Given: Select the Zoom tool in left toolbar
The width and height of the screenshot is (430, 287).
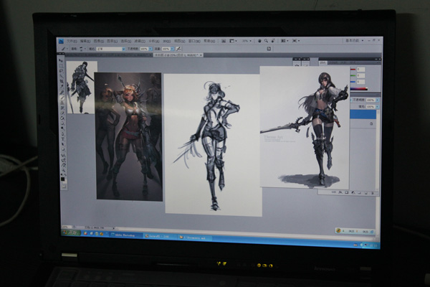Looking at the screenshot, I should tap(64, 170).
